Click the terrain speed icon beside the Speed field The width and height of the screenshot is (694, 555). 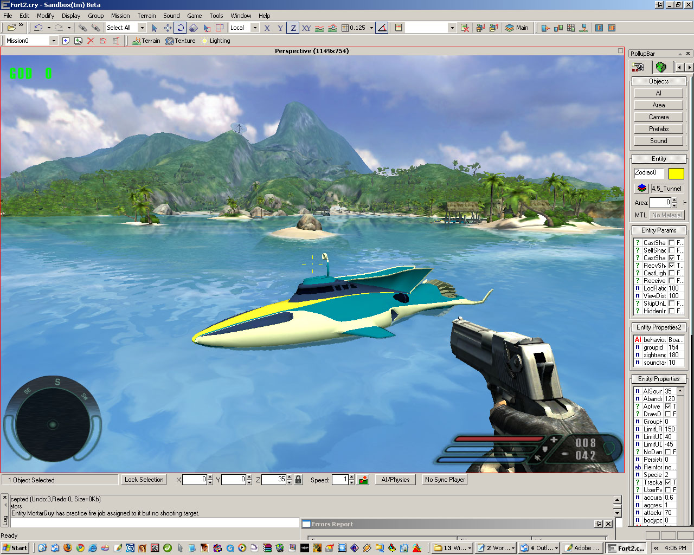click(x=363, y=480)
